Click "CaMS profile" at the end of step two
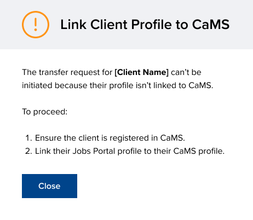This screenshot has width=253, height=220. point(199,151)
